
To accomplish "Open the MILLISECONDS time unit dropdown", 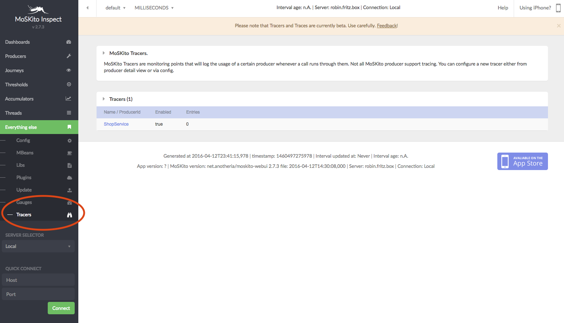I will coord(154,8).
